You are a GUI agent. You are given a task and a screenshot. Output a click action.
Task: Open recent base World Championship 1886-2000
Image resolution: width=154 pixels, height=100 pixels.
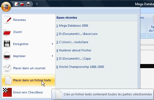[x=80, y=67]
